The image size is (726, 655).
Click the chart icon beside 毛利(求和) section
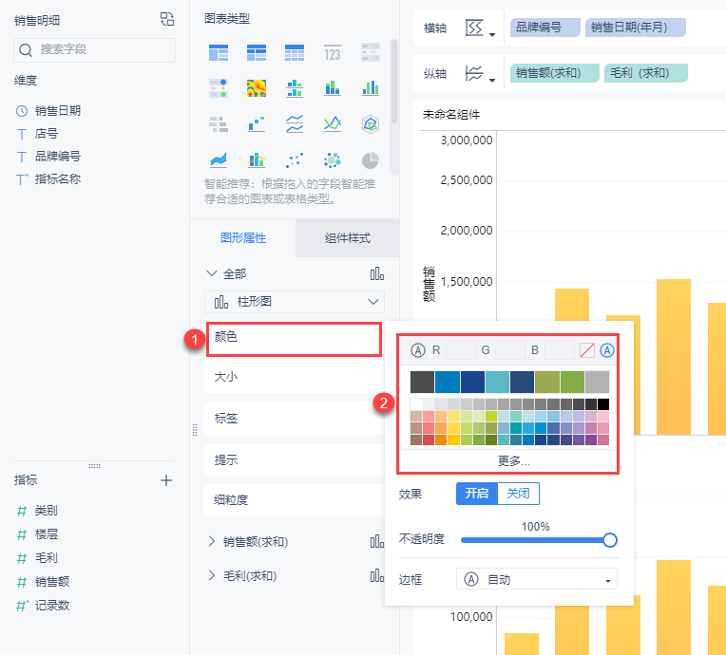click(377, 575)
